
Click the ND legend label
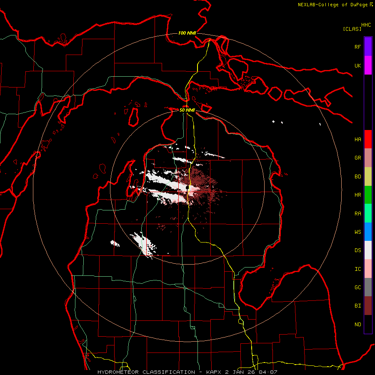click(357, 325)
